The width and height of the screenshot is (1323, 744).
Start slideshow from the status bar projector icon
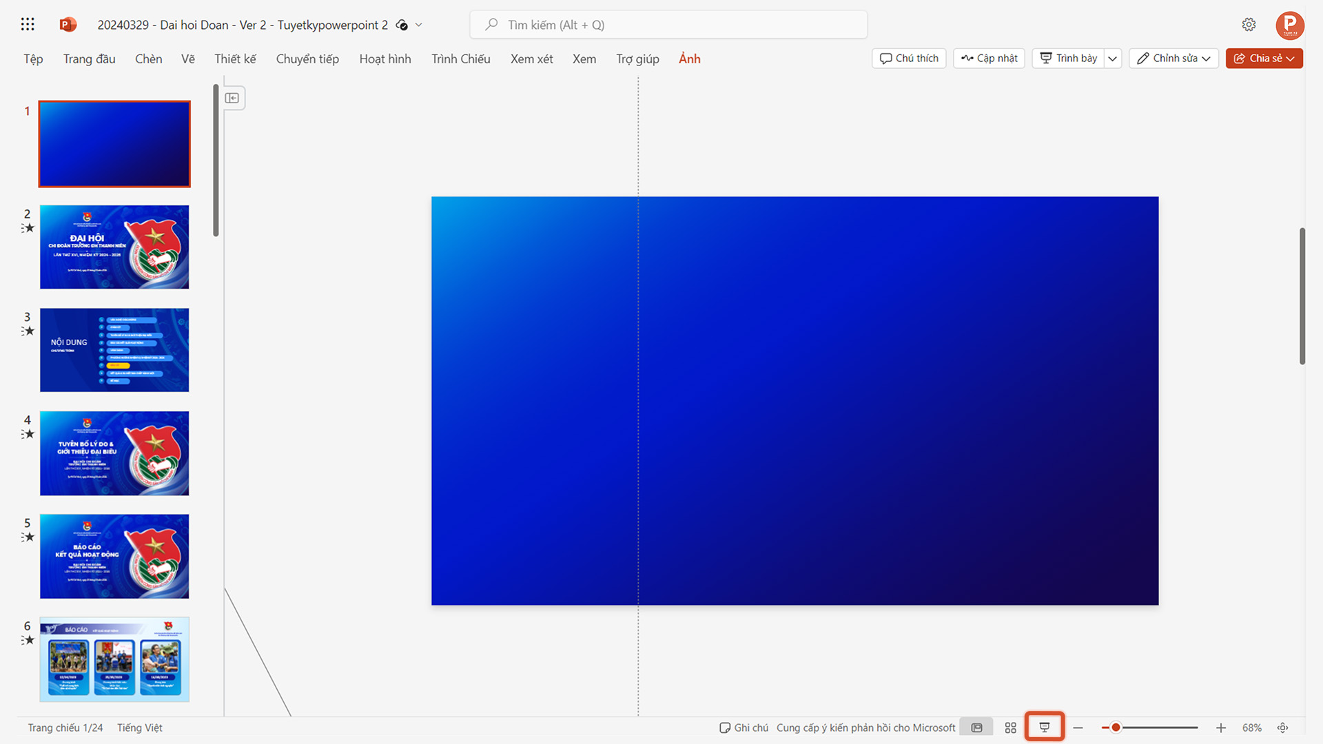(1045, 727)
